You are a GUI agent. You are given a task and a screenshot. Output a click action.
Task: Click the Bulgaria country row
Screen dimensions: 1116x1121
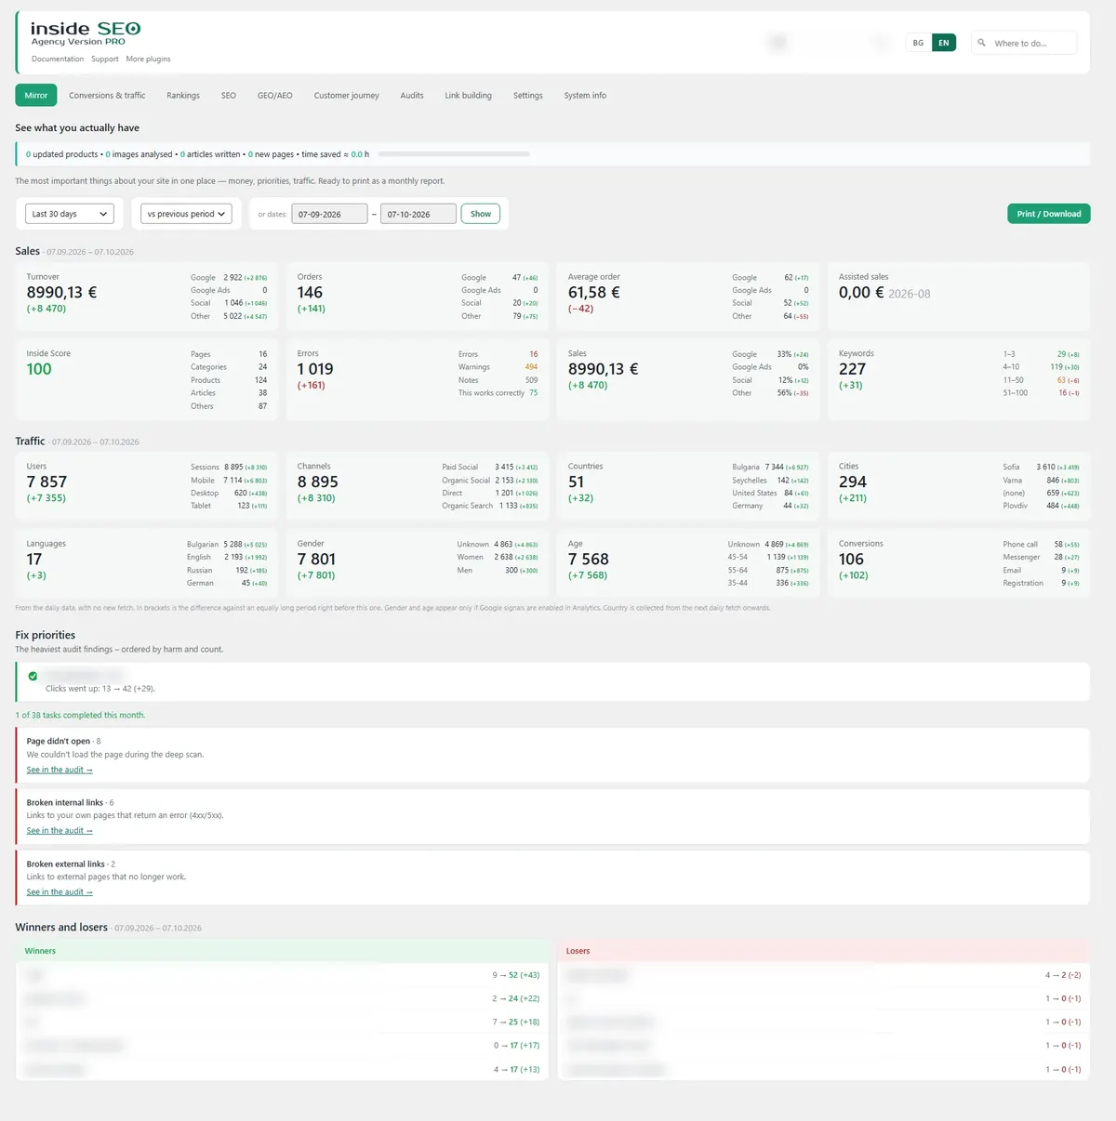[770, 468]
